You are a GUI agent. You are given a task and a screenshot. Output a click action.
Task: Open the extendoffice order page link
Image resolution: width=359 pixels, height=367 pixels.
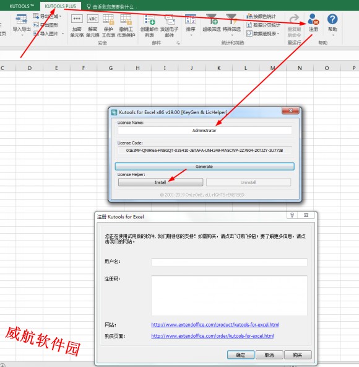coord(212,336)
